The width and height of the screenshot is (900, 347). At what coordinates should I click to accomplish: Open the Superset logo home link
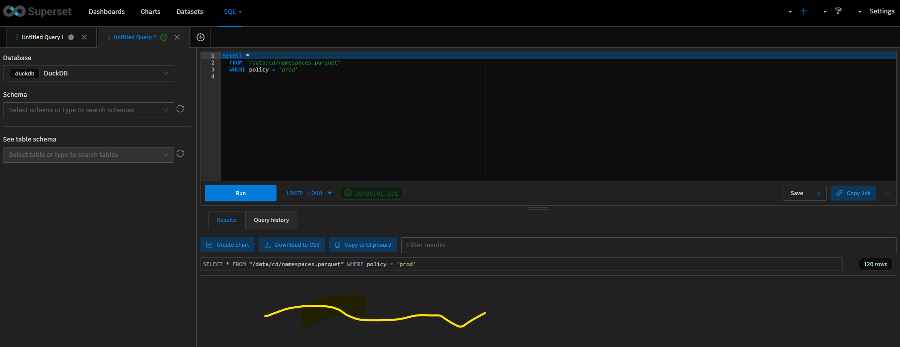pos(37,11)
